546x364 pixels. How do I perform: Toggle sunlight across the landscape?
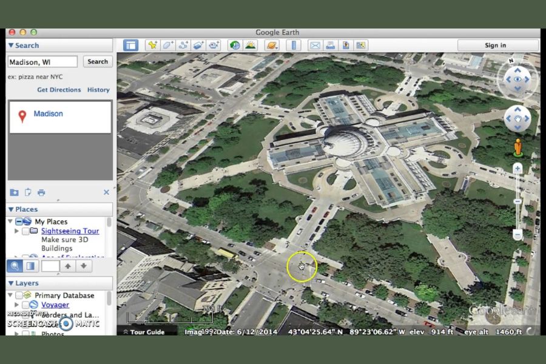click(x=251, y=45)
